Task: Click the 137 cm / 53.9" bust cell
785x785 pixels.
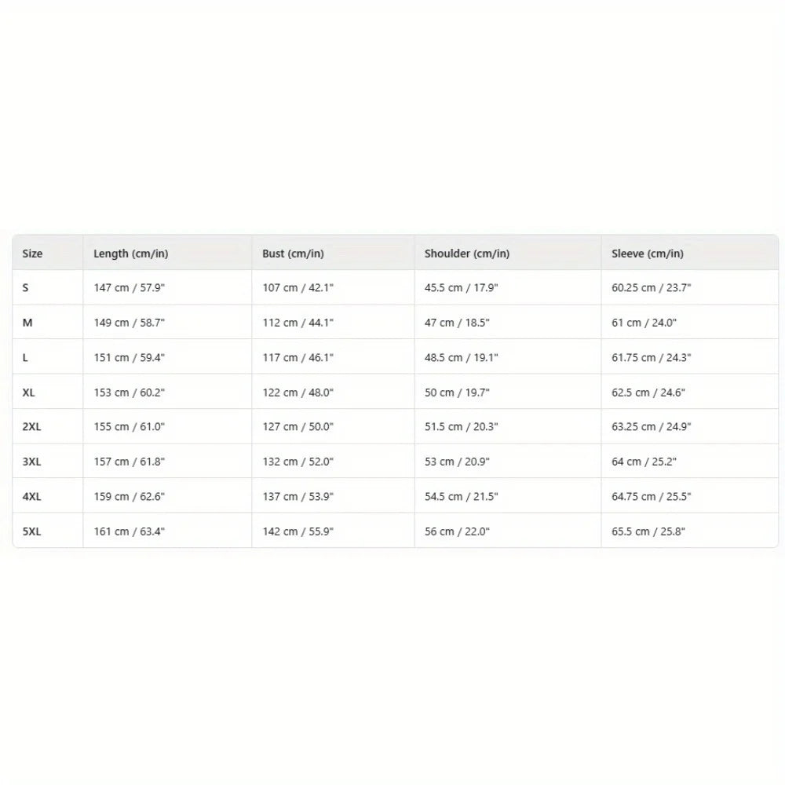Action: [298, 496]
